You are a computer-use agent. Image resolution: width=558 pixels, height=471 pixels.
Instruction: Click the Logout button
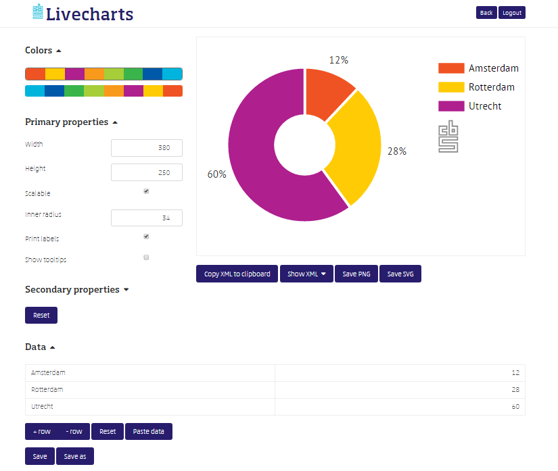click(511, 13)
